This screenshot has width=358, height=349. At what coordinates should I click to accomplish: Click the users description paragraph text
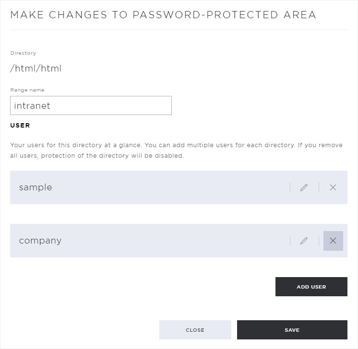tap(176, 151)
